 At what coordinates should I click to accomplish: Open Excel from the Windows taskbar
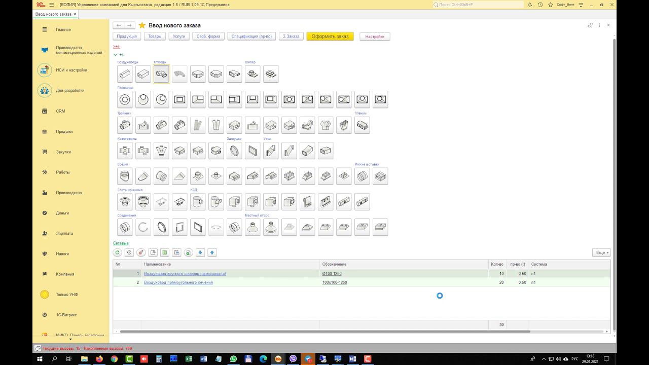tap(189, 359)
